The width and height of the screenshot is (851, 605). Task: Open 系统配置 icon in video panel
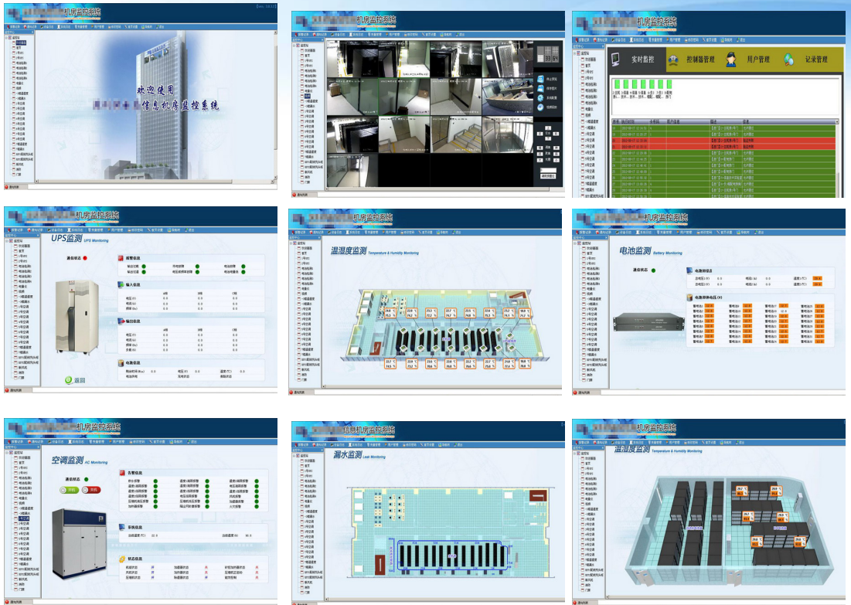pos(540,98)
